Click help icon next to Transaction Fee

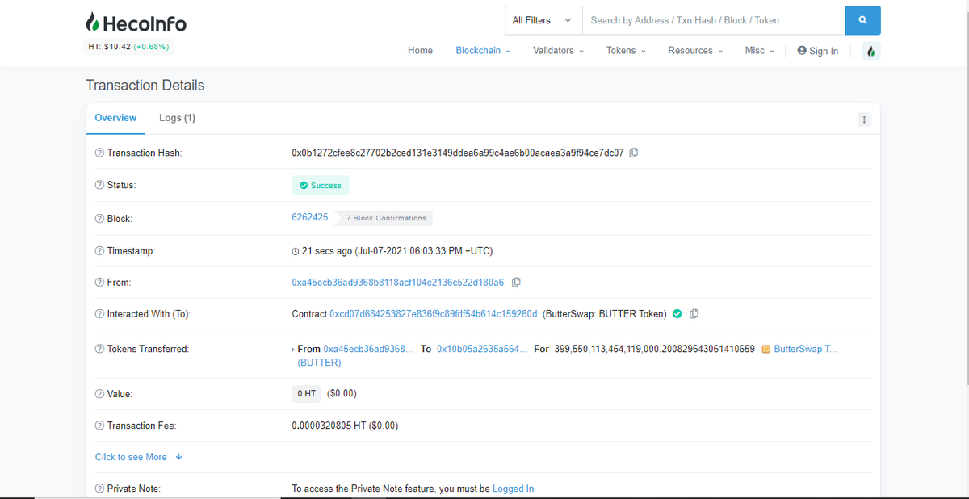pyautogui.click(x=99, y=426)
